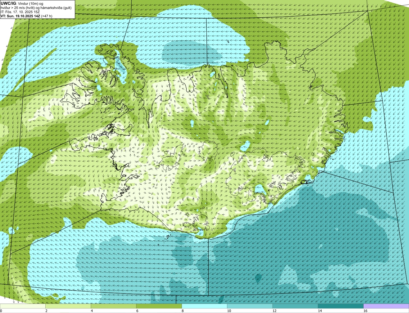Click the scale label "14"
The height and width of the screenshot is (313, 409).
coord(320,311)
